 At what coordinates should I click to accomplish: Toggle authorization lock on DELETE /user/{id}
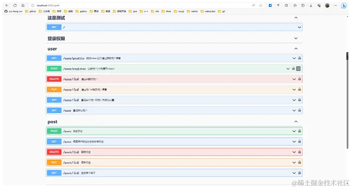coord(299,79)
